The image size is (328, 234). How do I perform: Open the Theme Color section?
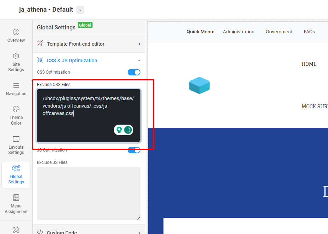16,115
